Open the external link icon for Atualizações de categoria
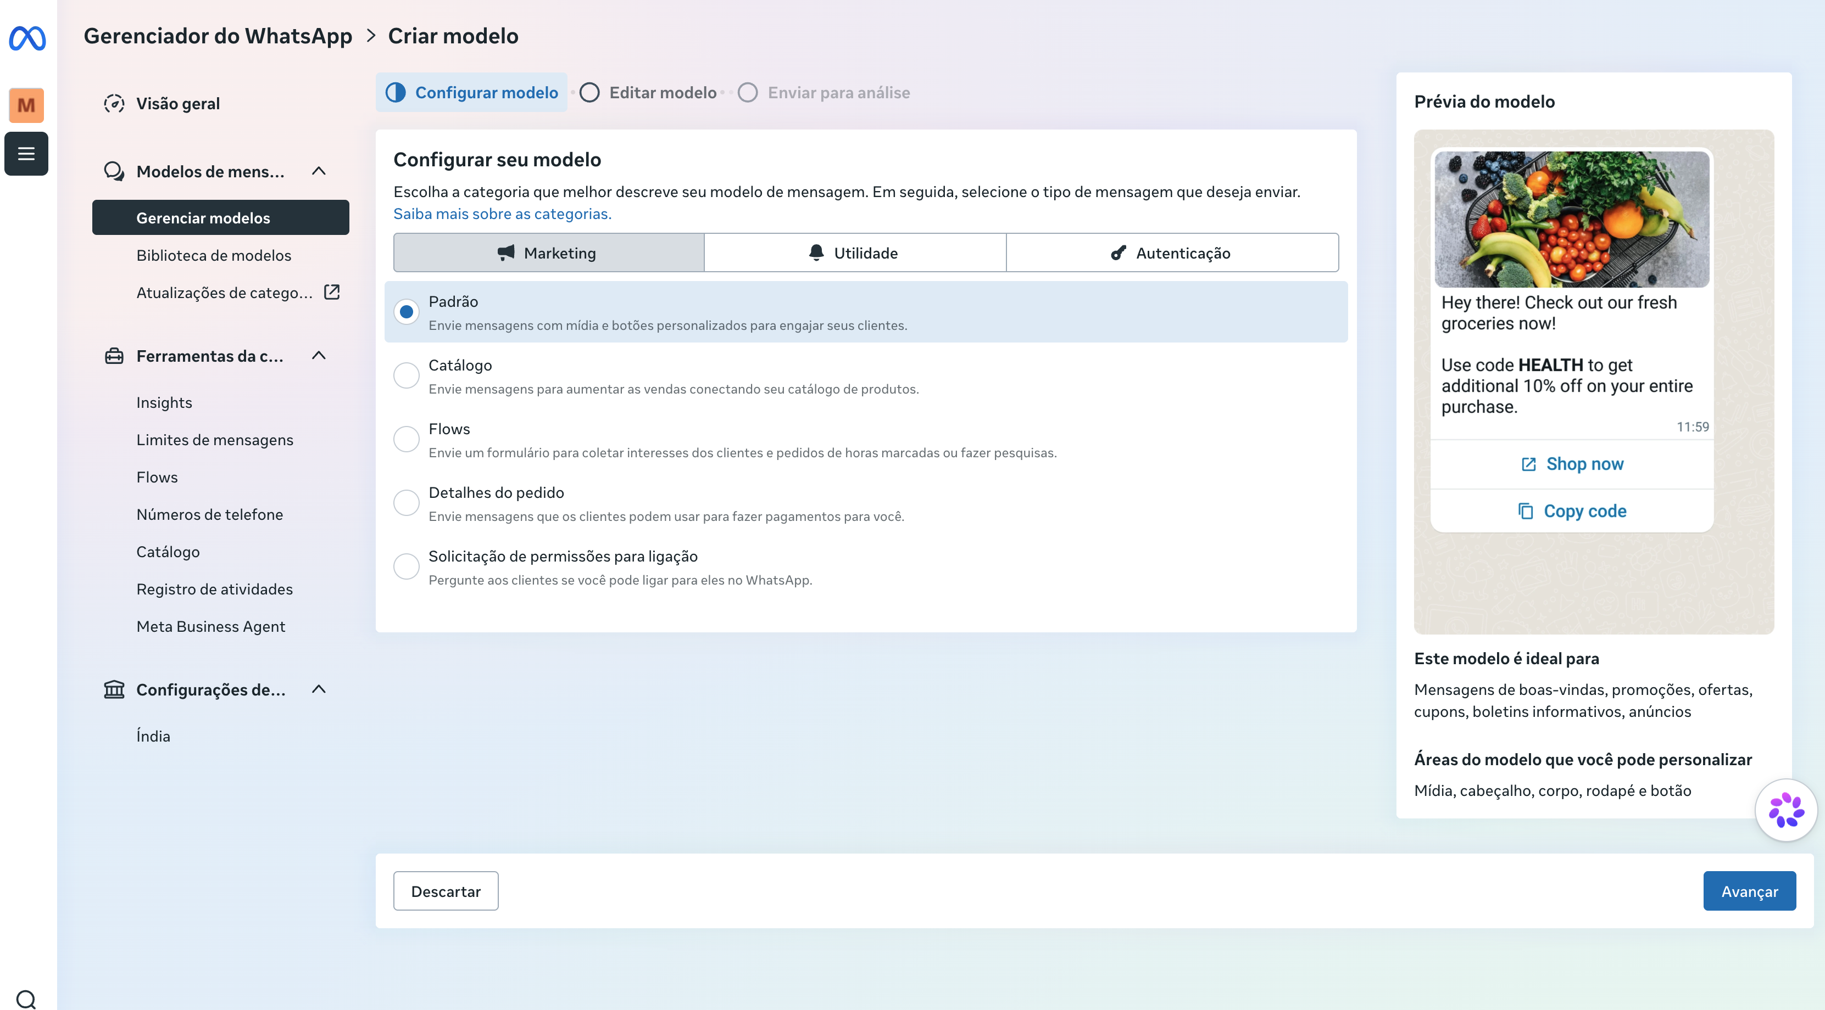This screenshot has width=1825, height=1010. point(332,293)
